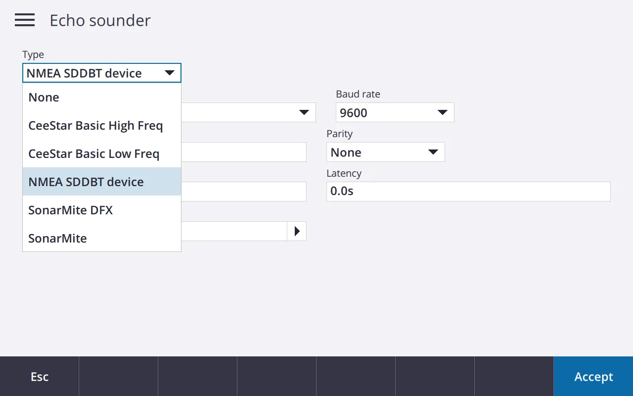633x396 pixels.
Task: Click the Esc button
Action: pyautogui.click(x=40, y=377)
